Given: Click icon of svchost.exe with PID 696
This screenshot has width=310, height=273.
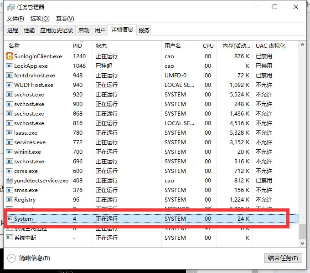Looking at the screenshot, I should pyautogui.click(x=10, y=162).
